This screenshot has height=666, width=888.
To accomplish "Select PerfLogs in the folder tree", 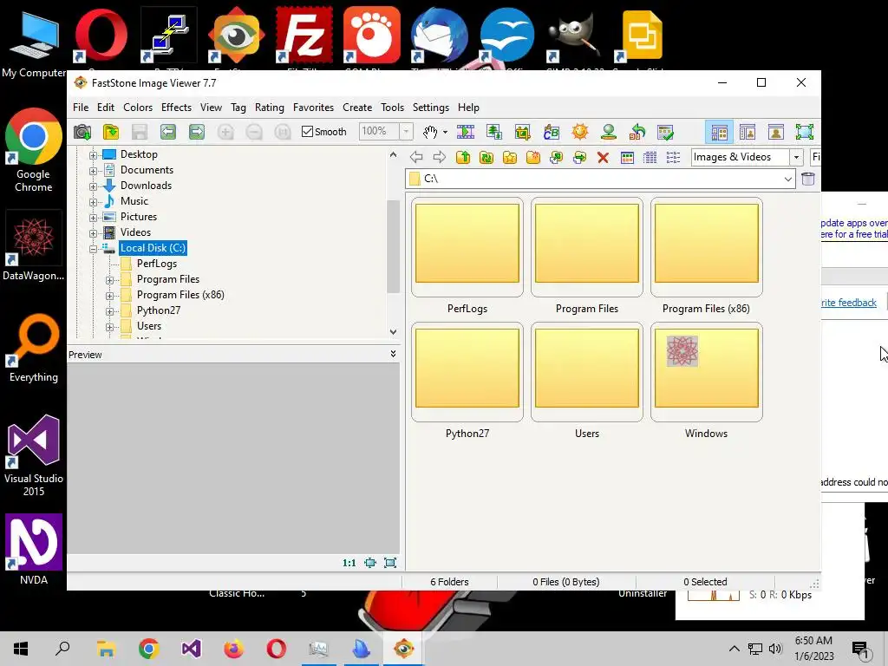I will click(157, 264).
